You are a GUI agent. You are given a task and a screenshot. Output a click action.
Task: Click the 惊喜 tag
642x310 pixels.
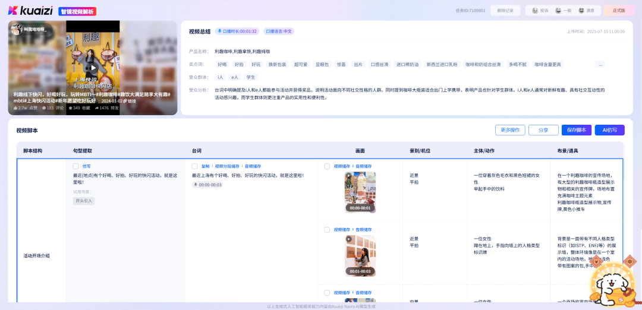tap(341, 65)
